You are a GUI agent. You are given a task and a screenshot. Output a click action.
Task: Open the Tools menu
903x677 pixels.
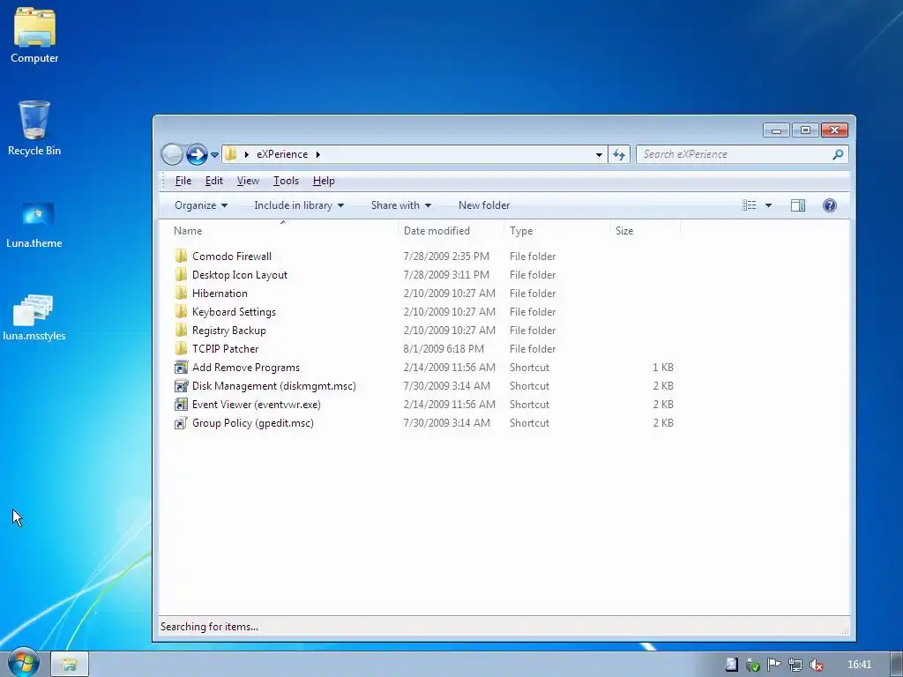[x=286, y=181]
